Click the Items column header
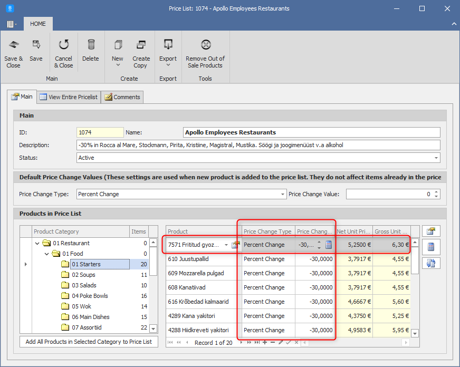The height and width of the screenshot is (367, 460). (139, 231)
